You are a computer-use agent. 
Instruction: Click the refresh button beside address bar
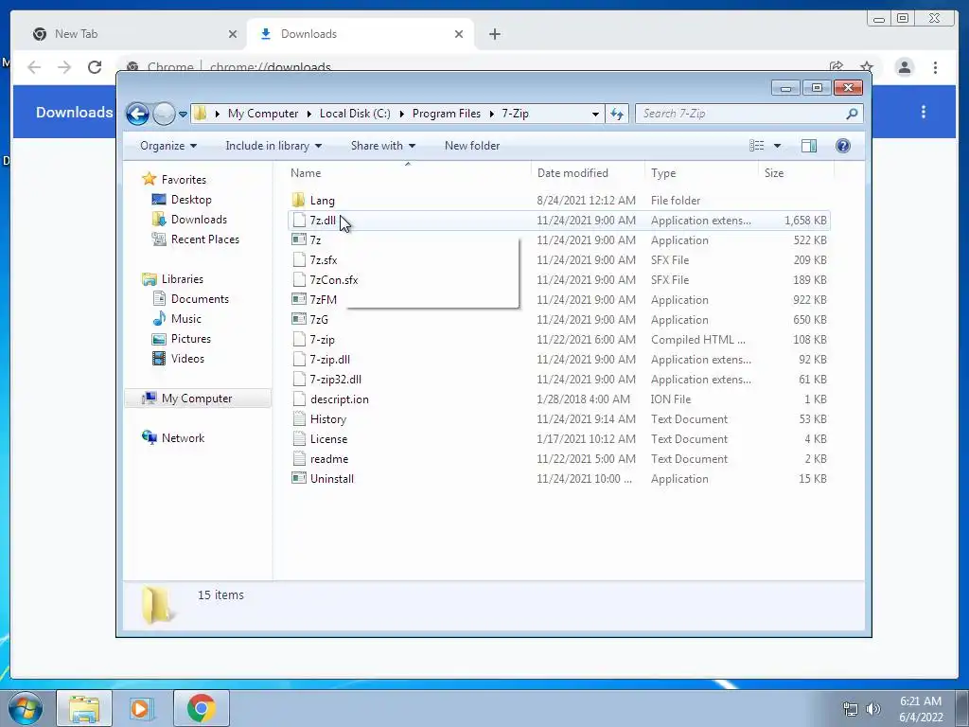point(617,114)
